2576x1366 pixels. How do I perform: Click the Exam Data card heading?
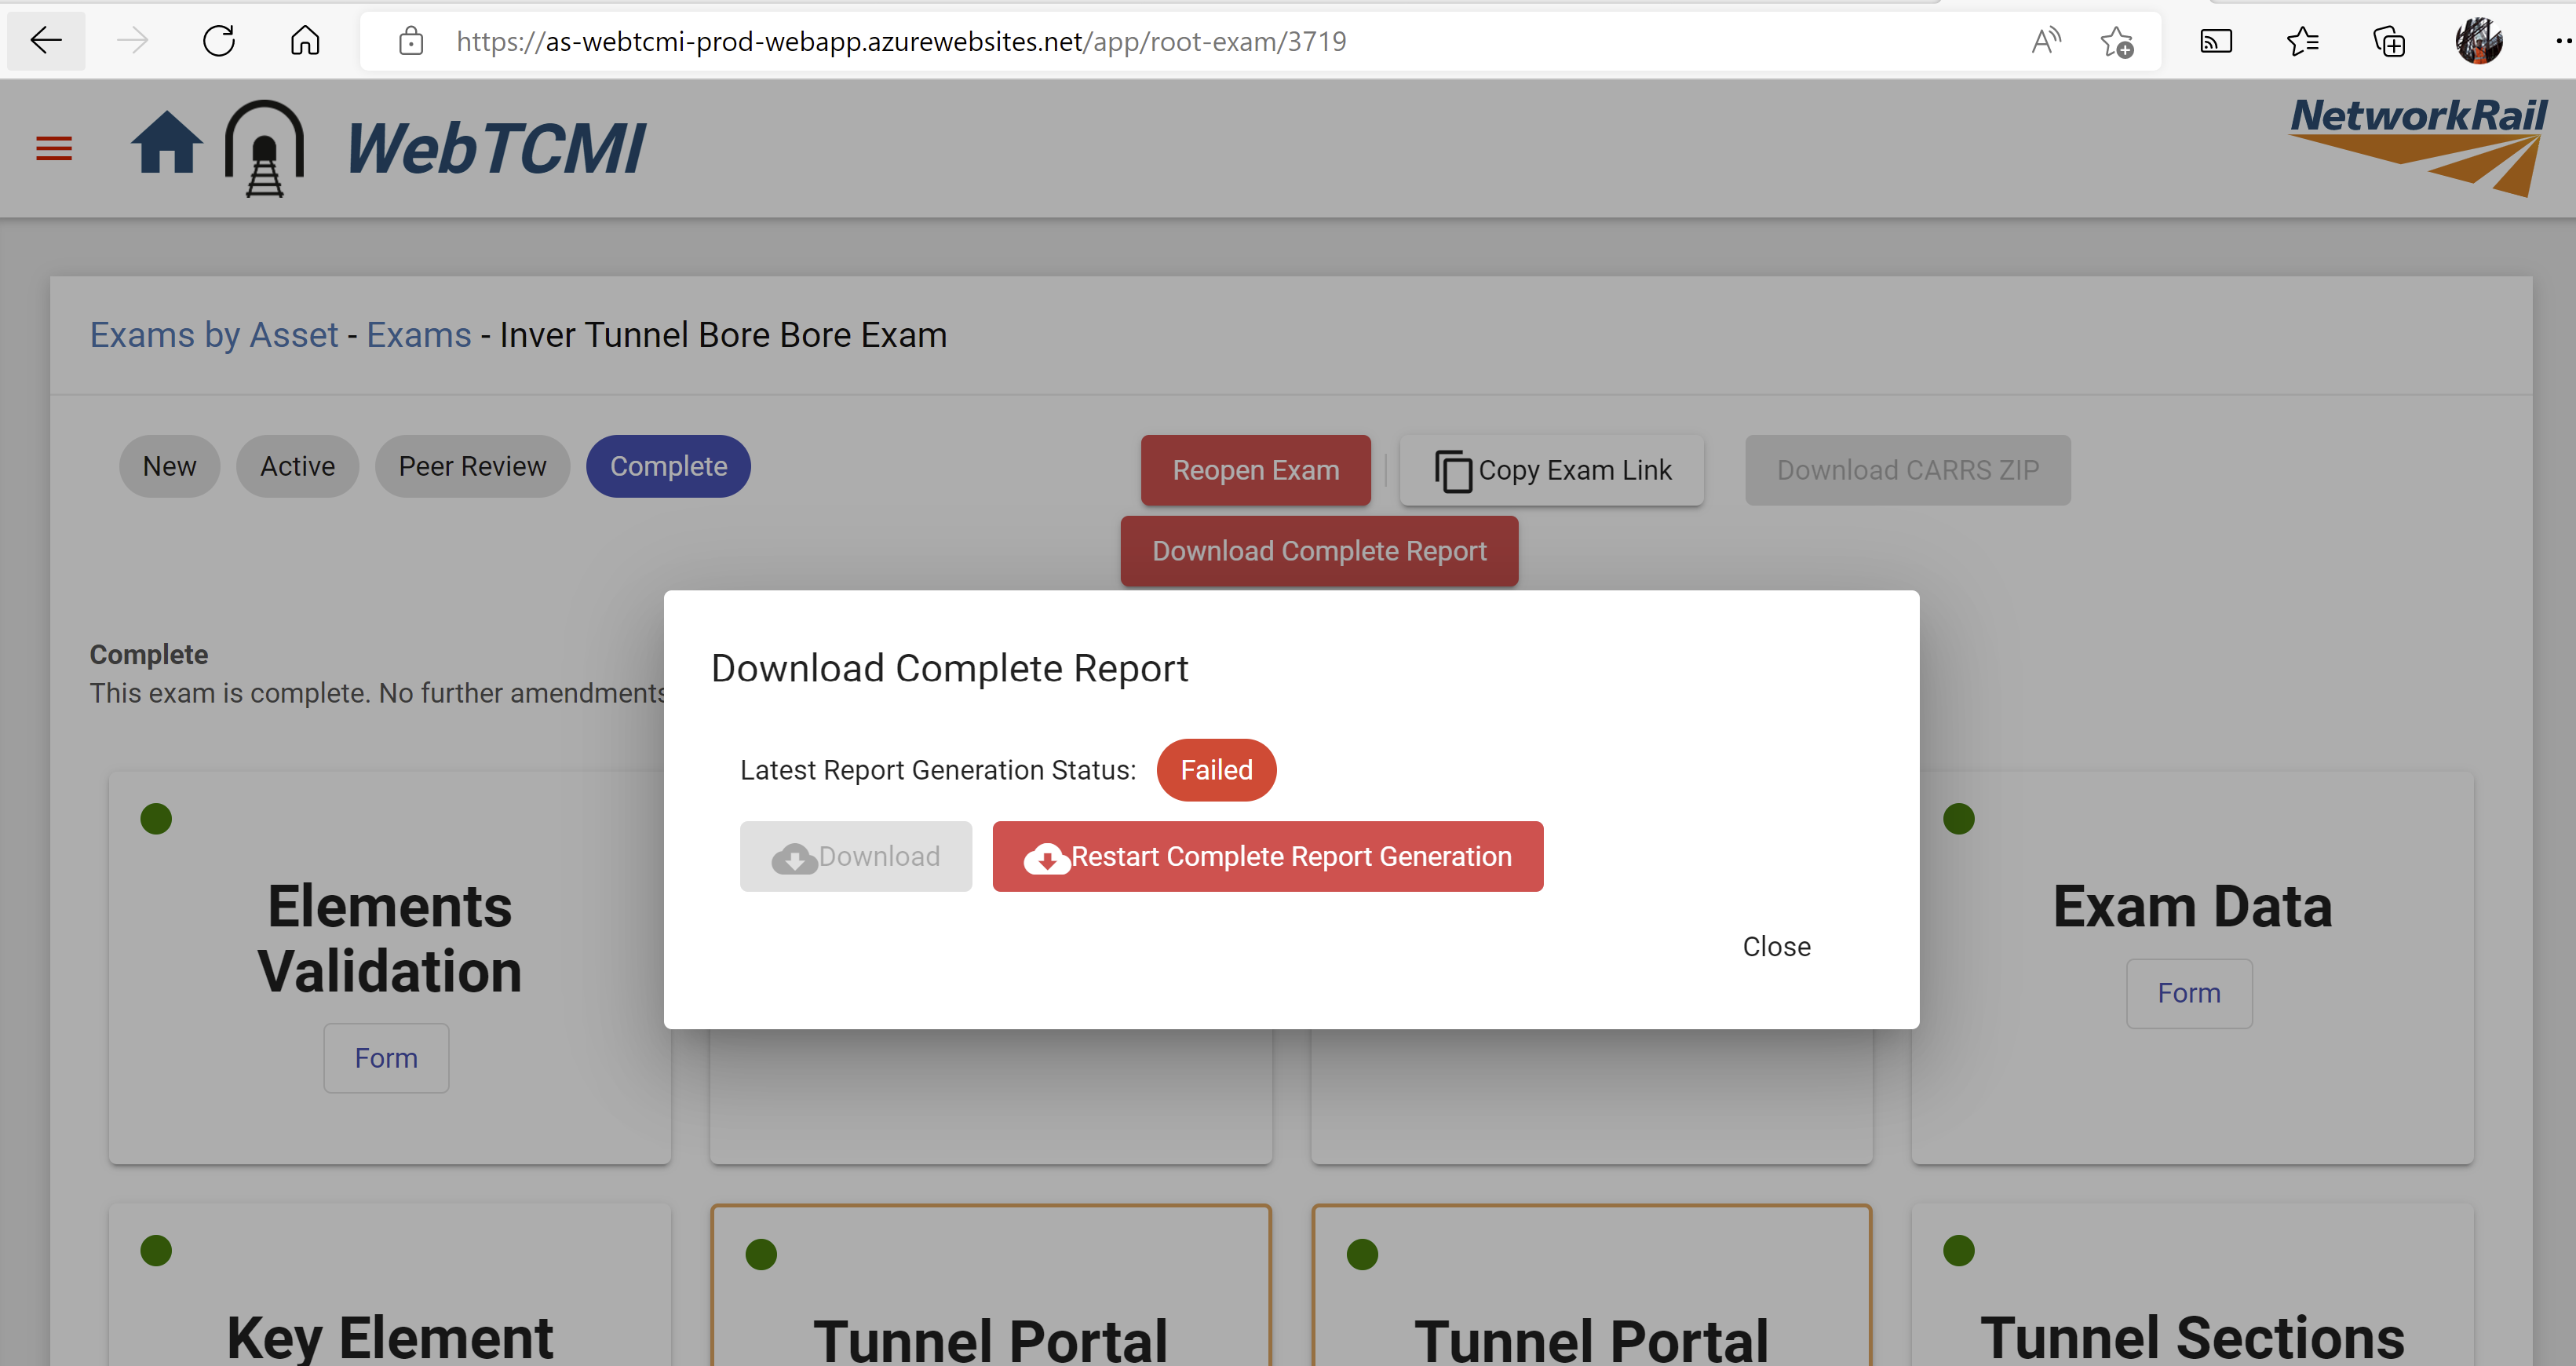(x=2192, y=907)
